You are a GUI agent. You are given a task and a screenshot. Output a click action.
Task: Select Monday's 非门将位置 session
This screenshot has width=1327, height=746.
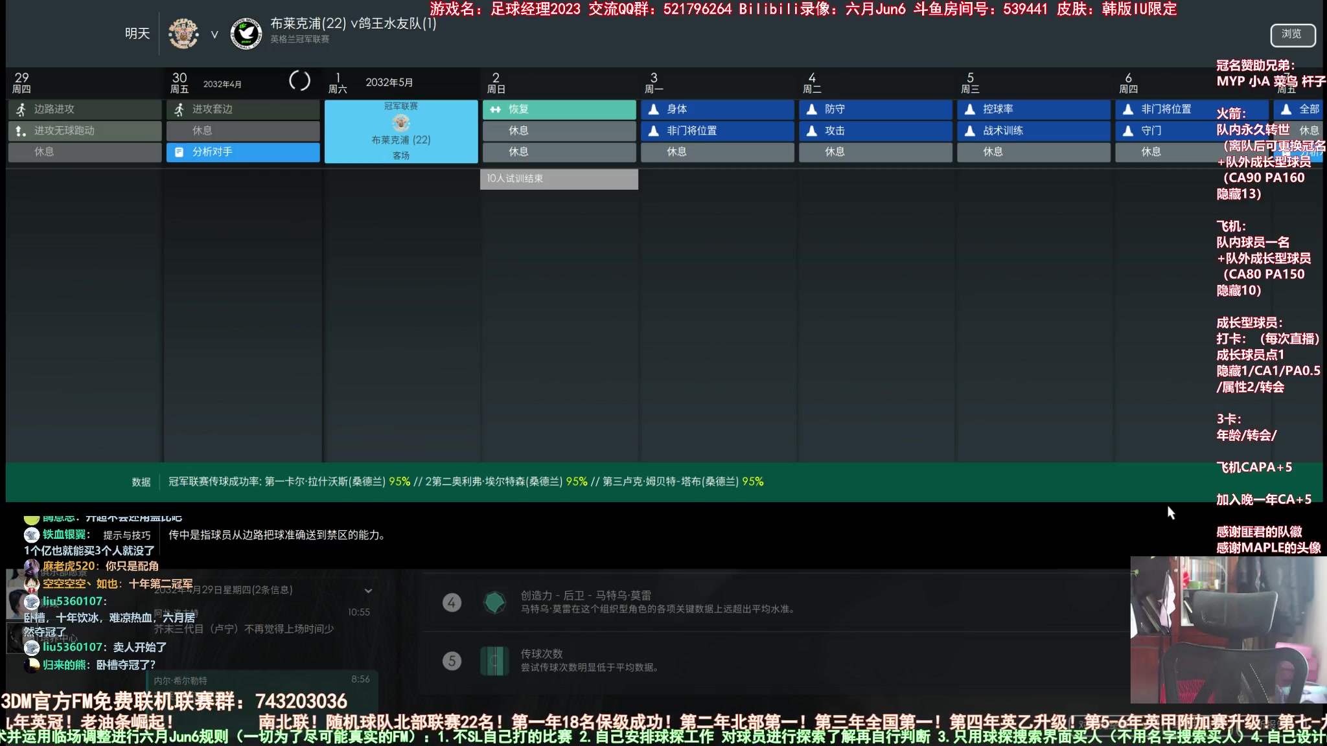click(x=717, y=131)
